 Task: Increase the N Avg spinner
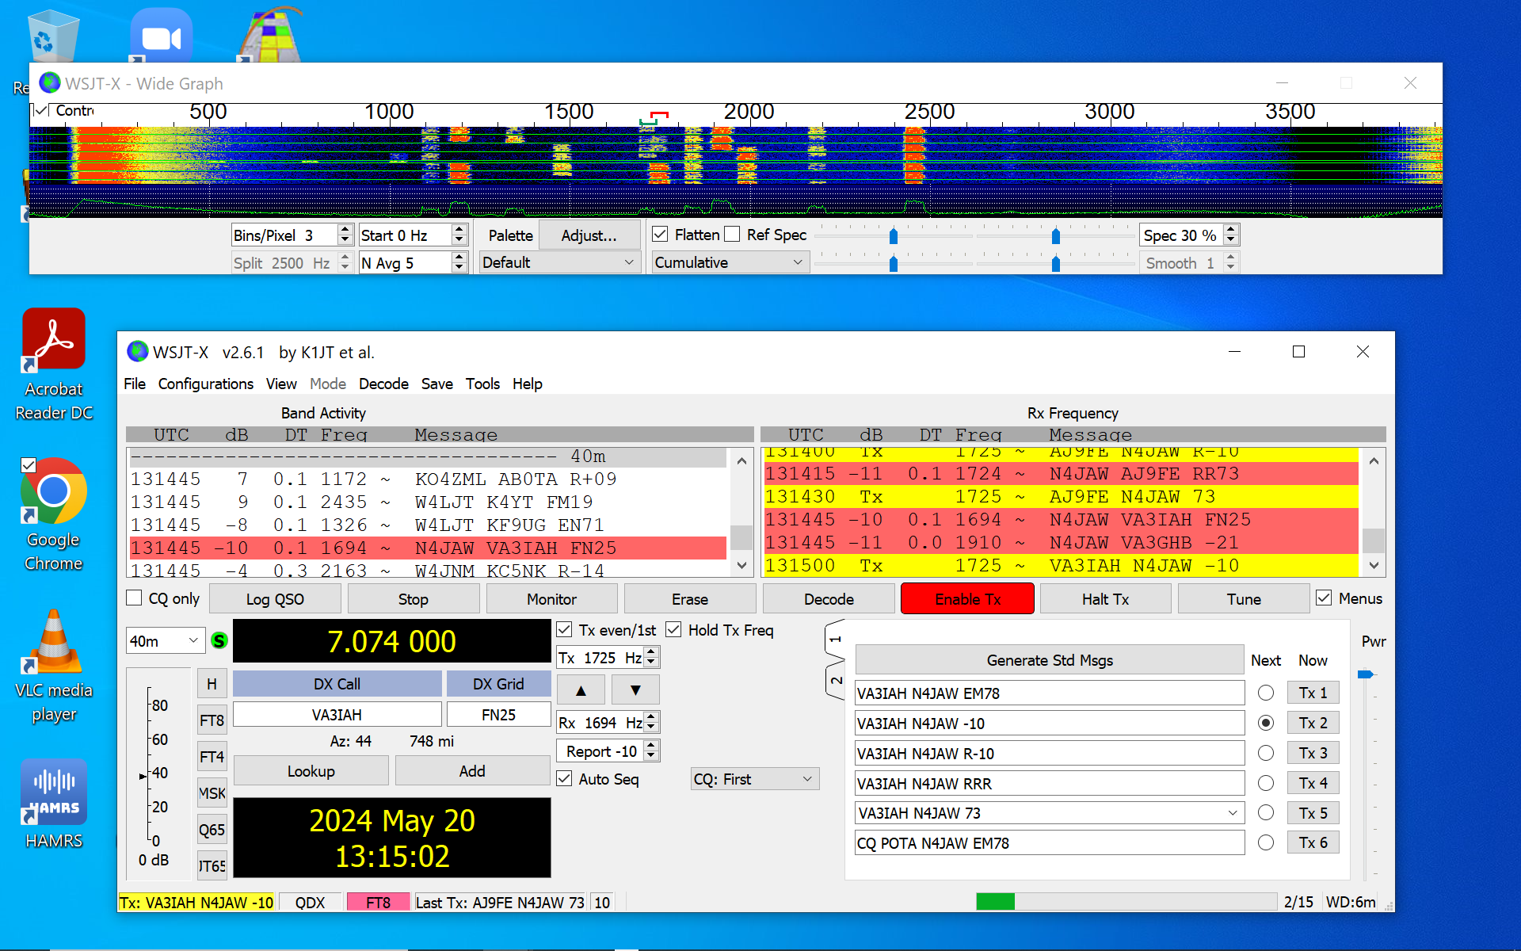coord(459,258)
